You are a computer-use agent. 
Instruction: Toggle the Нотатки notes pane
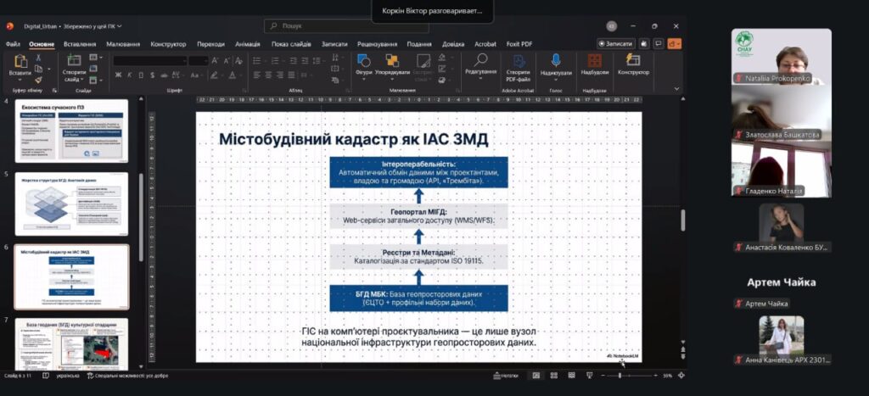coord(506,375)
